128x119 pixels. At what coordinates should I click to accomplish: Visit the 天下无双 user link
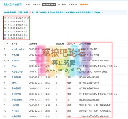(x=15, y=111)
